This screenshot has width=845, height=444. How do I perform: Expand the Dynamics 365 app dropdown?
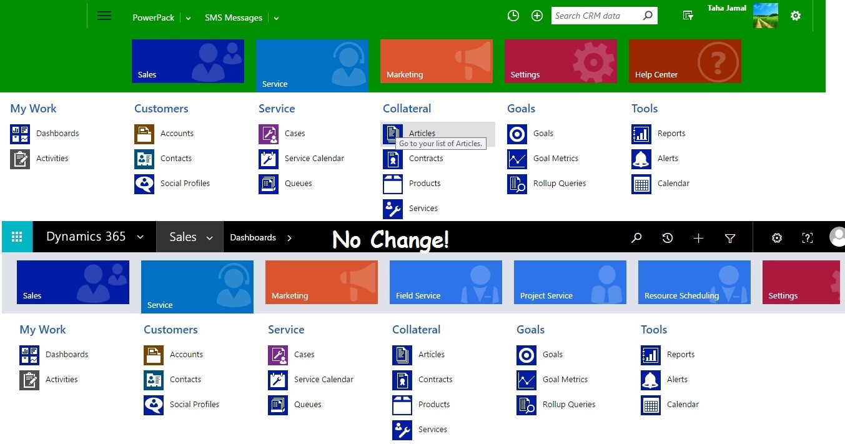click(140, 237)
